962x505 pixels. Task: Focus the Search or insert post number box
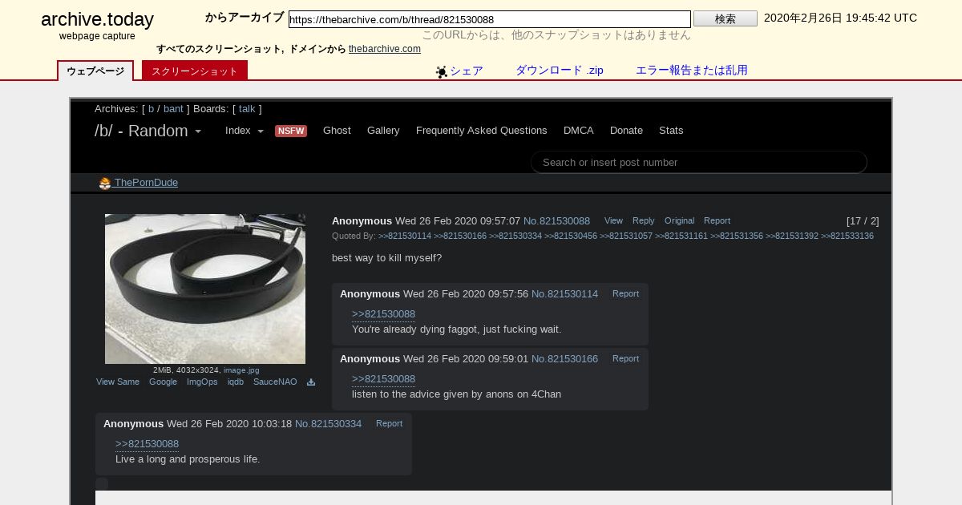699,162
